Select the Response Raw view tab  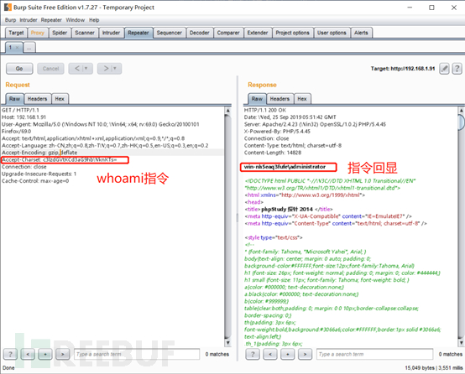pyautogui.click(x=257, y=99)
